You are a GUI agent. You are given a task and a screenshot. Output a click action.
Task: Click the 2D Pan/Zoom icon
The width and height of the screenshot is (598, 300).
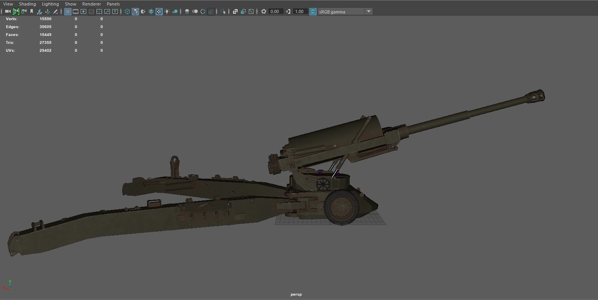point(47,11)
